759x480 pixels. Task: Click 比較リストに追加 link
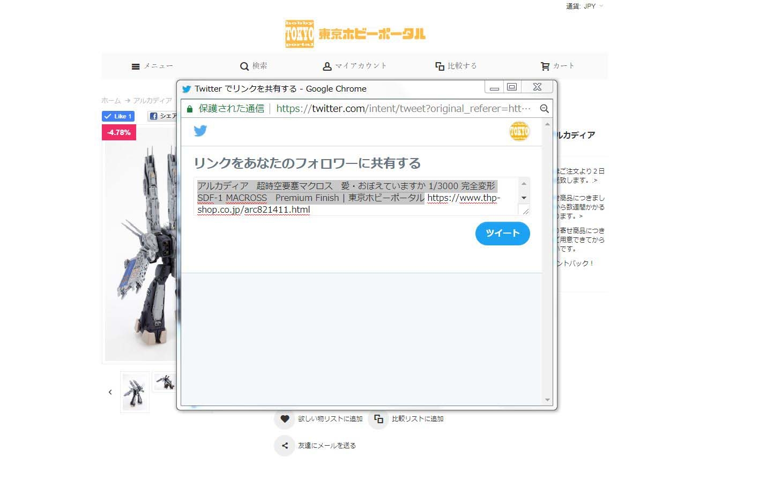point(418,419)
